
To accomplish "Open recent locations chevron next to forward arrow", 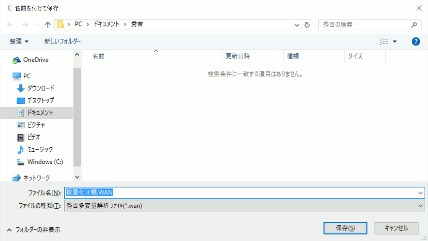I will (x=37, y=25).
